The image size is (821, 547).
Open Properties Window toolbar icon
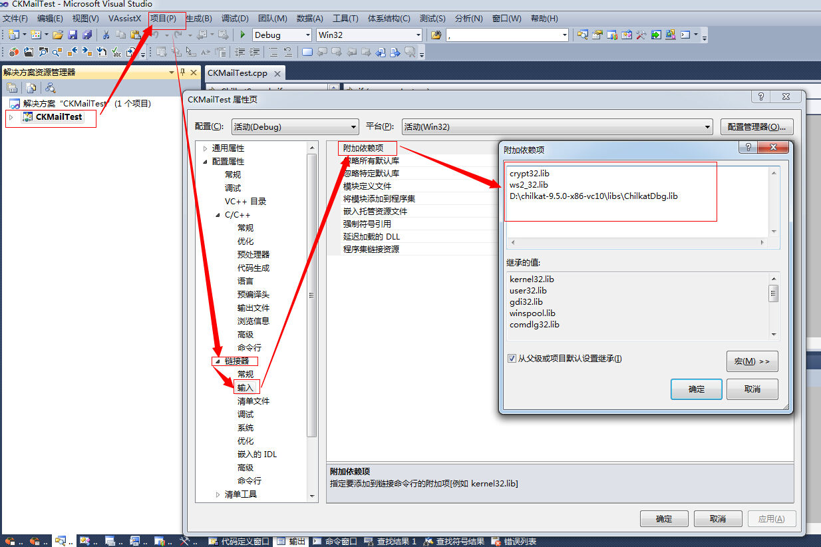tap(597, 35)
